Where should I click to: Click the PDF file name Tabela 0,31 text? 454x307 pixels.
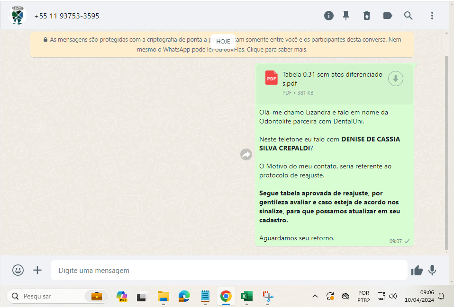tap(332, 79)
